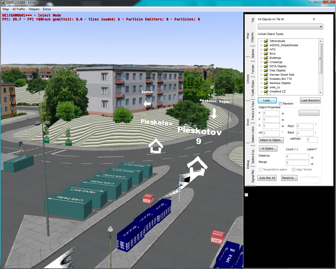Click the AFG folder icon

coord(266,49)
